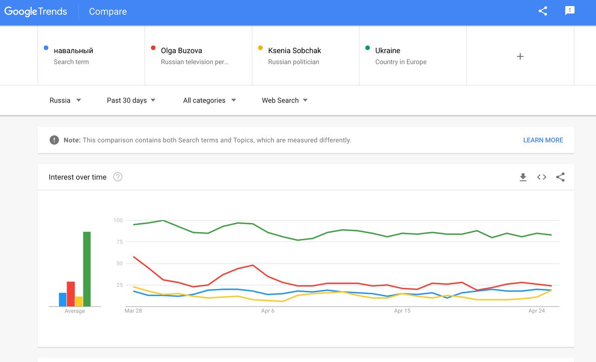Click the green average bar
Screen dimensions: 596x362
point(87,269)
